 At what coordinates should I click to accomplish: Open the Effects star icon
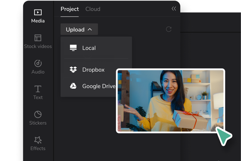pyautogui.click(x=38, y=140)
